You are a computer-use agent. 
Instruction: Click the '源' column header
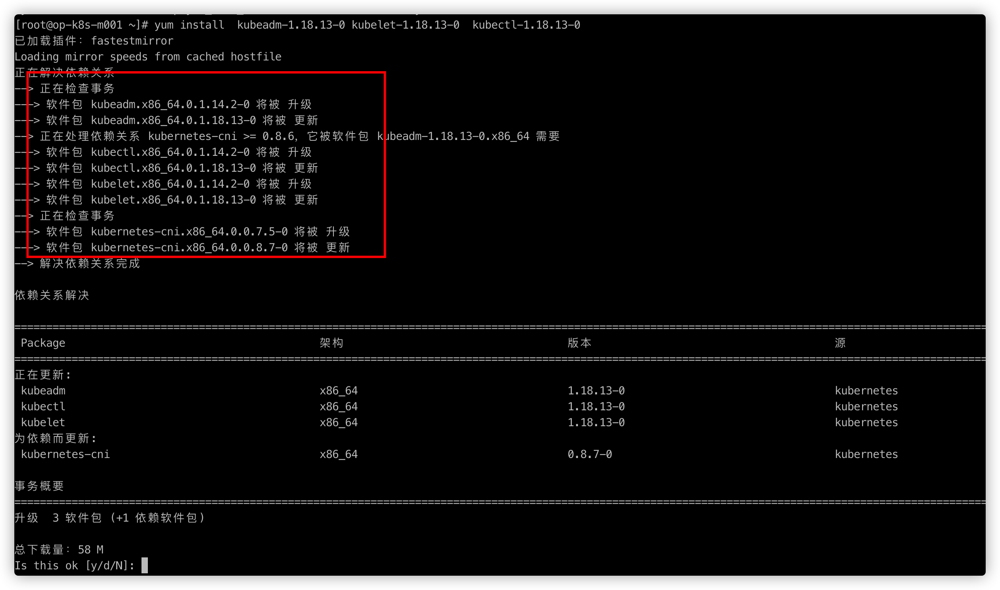(x=840, y=343)
